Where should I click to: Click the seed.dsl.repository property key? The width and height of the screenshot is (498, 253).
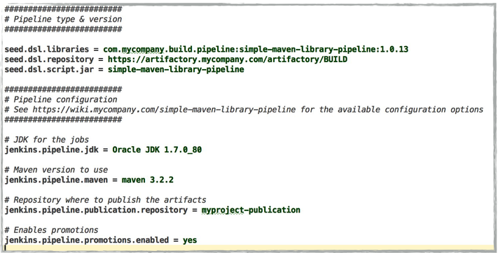point(49,59)
